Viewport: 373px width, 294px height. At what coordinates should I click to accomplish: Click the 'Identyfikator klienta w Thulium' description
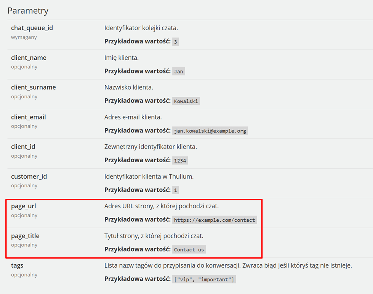tap(149, 176)
